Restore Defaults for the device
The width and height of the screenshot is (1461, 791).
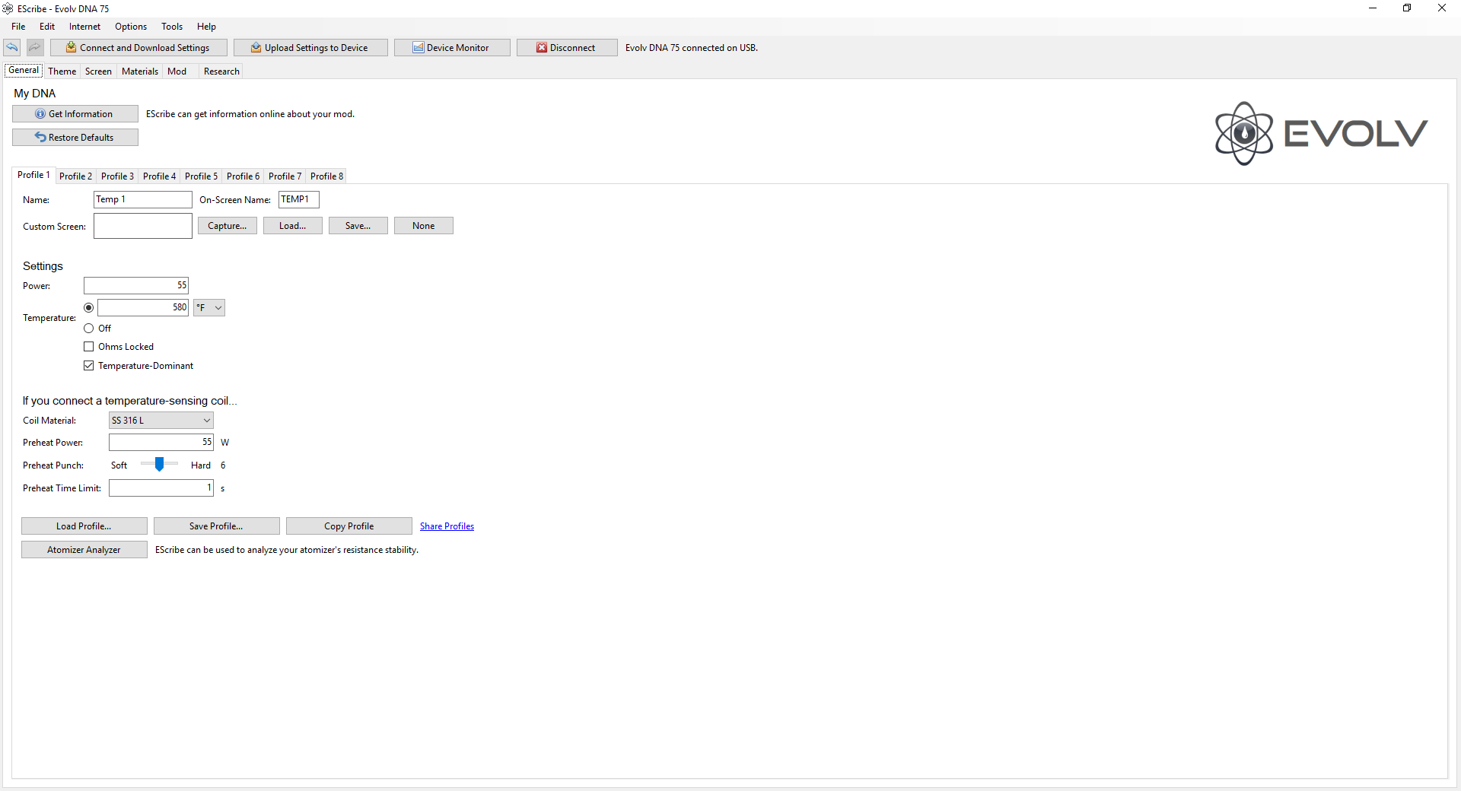[75, 138]
